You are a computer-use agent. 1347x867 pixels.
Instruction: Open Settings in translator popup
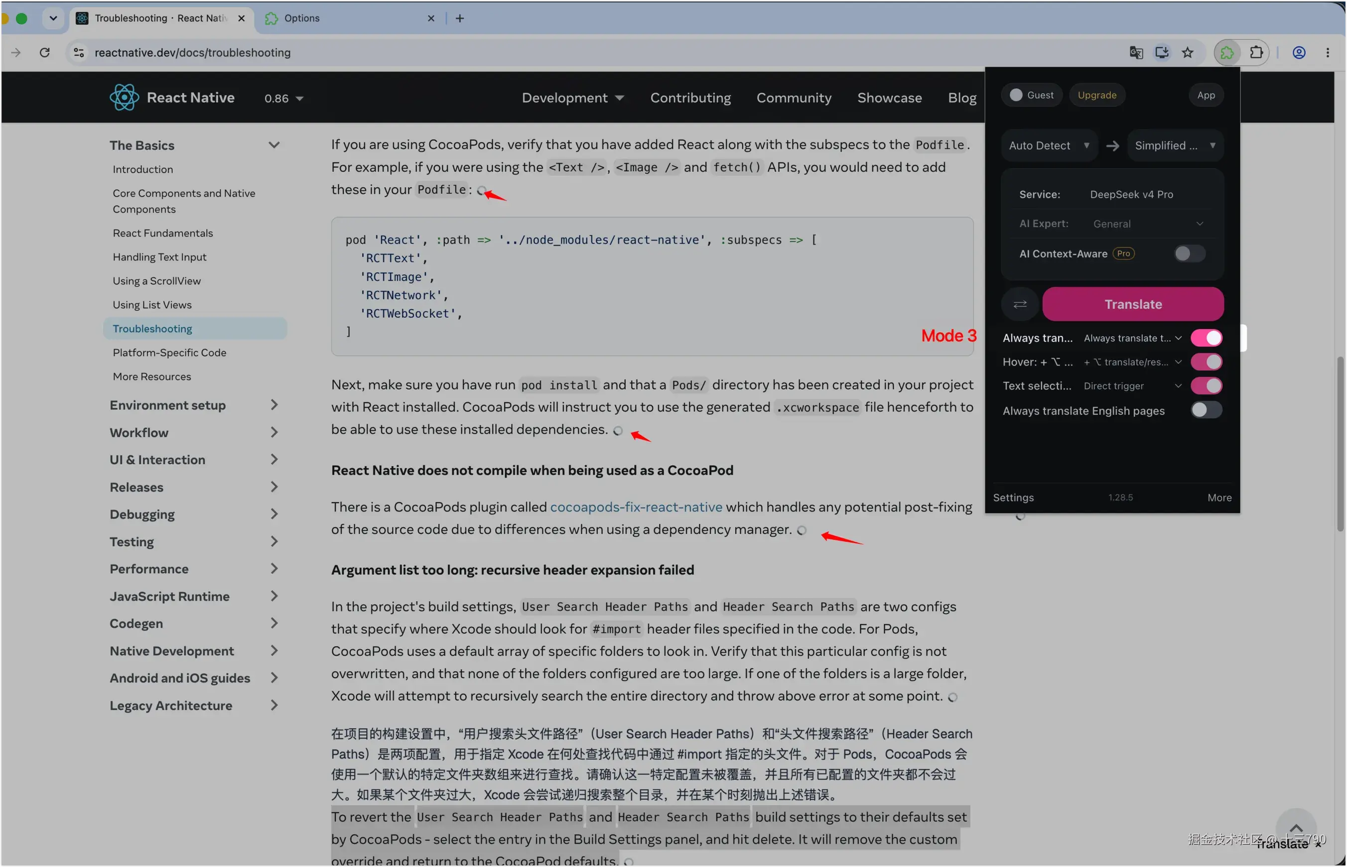point(1013,497)
